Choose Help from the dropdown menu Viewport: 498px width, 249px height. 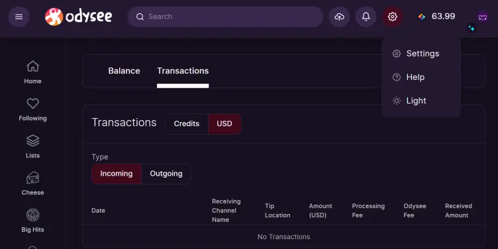pos(421,77)
